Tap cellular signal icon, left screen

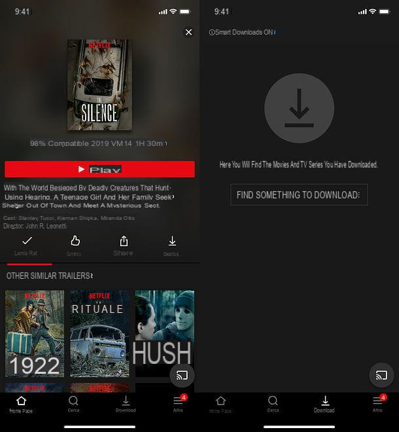163,12
